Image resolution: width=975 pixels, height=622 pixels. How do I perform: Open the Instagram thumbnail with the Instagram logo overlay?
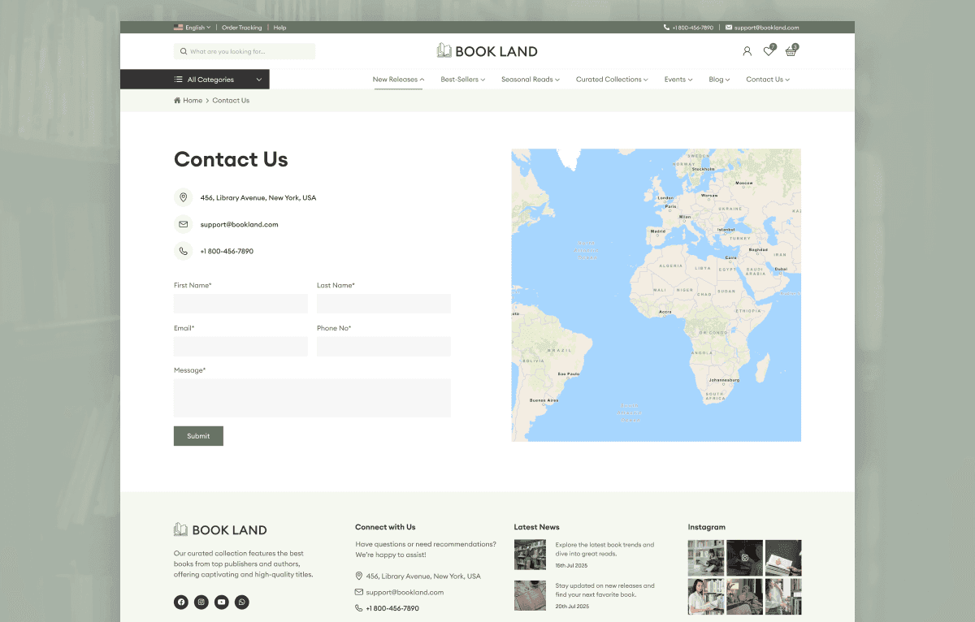point(744,558)
